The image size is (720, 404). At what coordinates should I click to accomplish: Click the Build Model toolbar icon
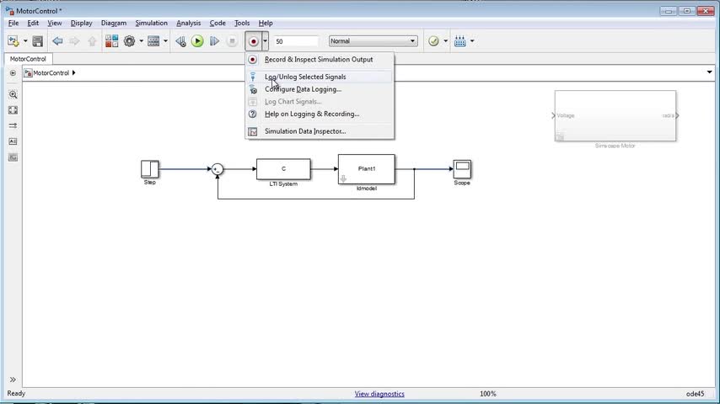[460, 41]
